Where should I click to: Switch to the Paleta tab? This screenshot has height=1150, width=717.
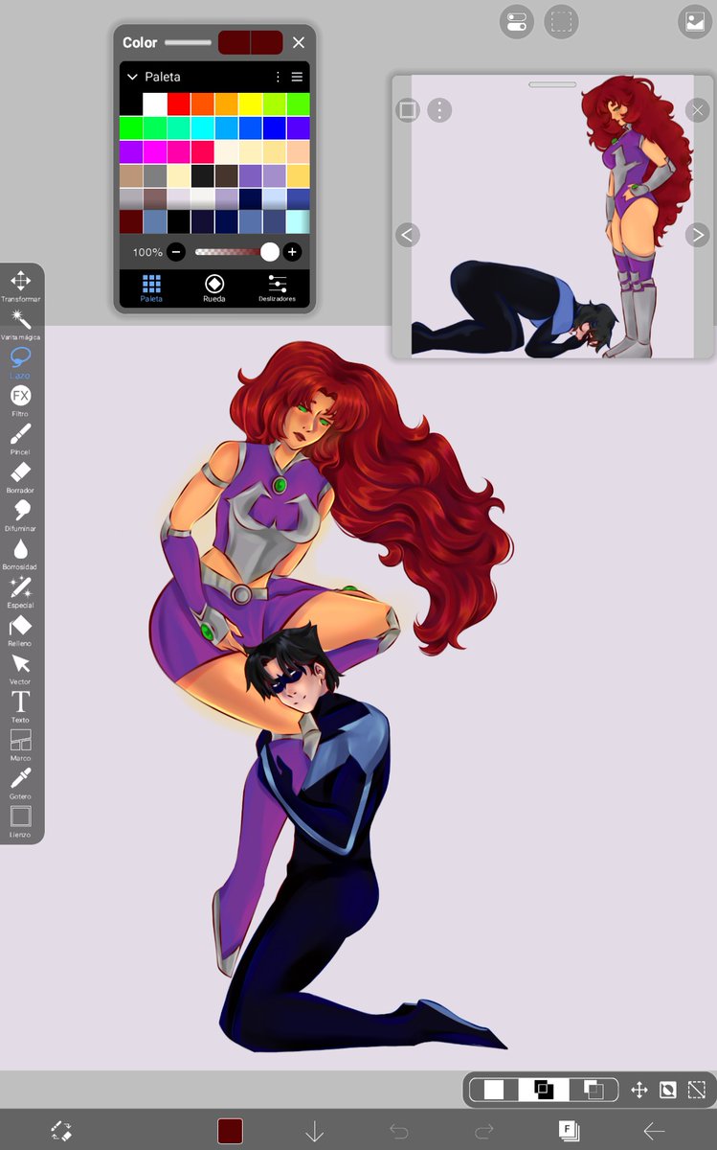pyautogui.click(x=151, y=287)
